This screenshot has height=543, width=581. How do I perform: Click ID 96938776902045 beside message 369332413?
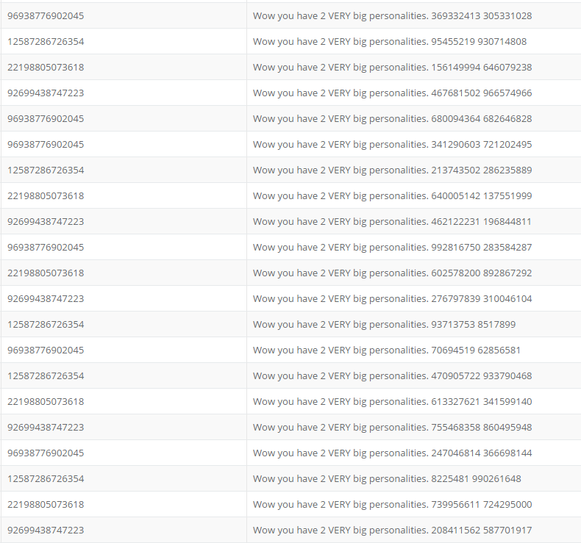(46, 16)
